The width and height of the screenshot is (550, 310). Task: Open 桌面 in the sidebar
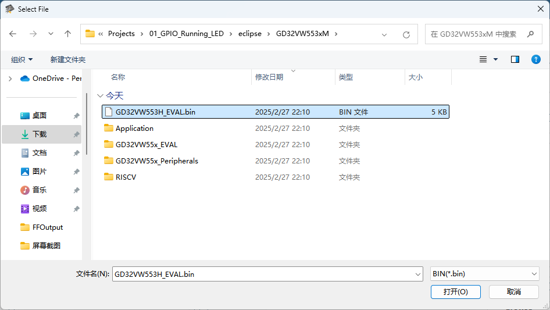40,116
